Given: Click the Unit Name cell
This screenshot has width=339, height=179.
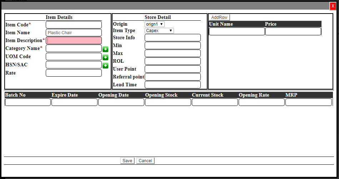Looking at the screenshot, I should point(237,31).
